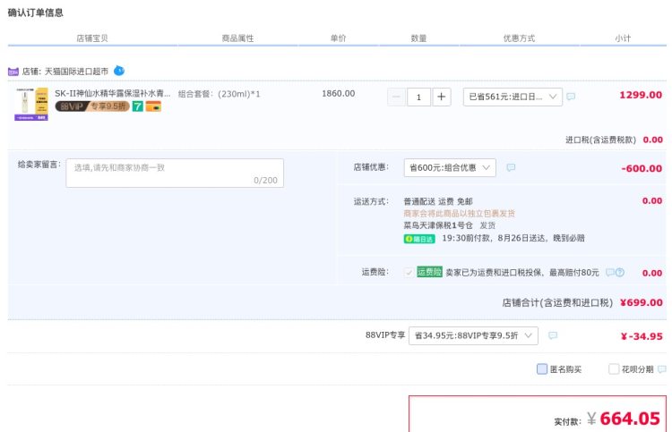Click the ¥-34.95 88VIP discount amount
The height and width of the screenshot is (432, 672).
642,336
